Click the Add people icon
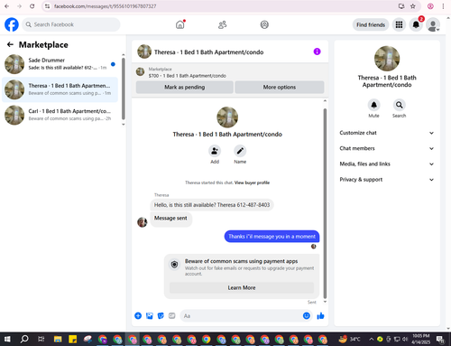The image size is (451, 346). click(x=215, y=151)
